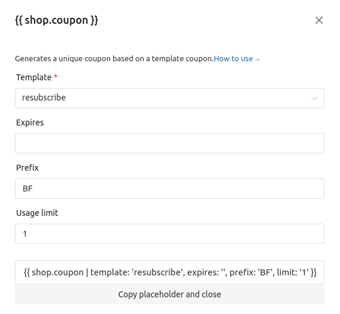This screenshot has width=340, height=314.
Task: Click "prefix: 'BF'" in the placeholder code
Action: (x=251, y=272)
